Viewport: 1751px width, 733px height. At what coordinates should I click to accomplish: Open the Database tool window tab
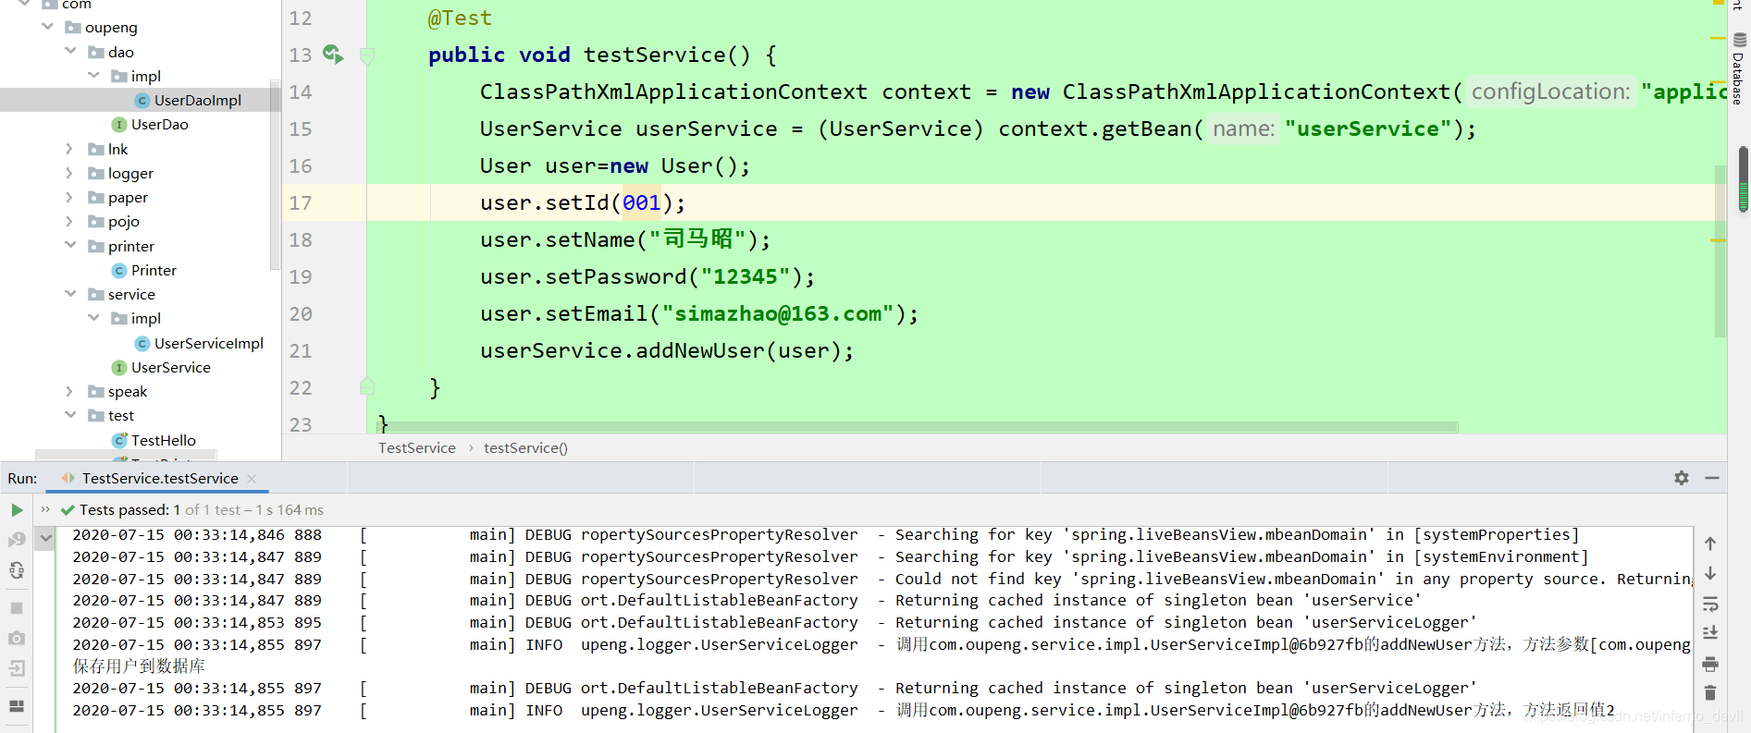pyautogui.click(x=1739, y=69)
